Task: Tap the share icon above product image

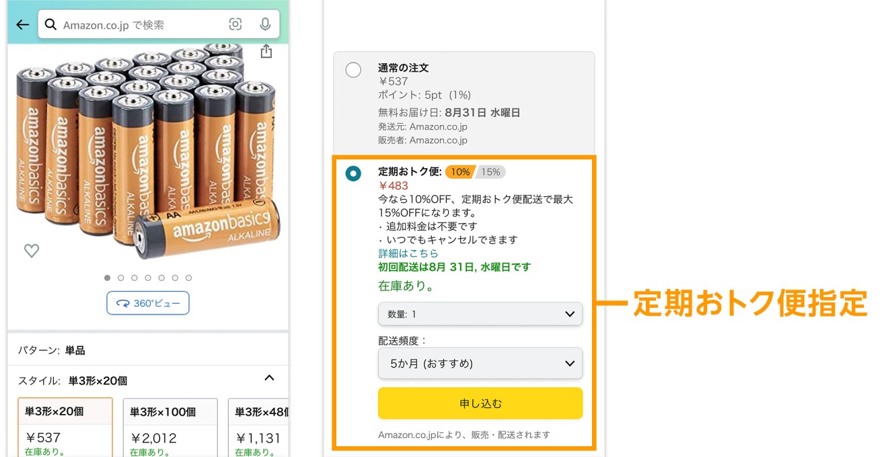Action: [x=266, y=52]
